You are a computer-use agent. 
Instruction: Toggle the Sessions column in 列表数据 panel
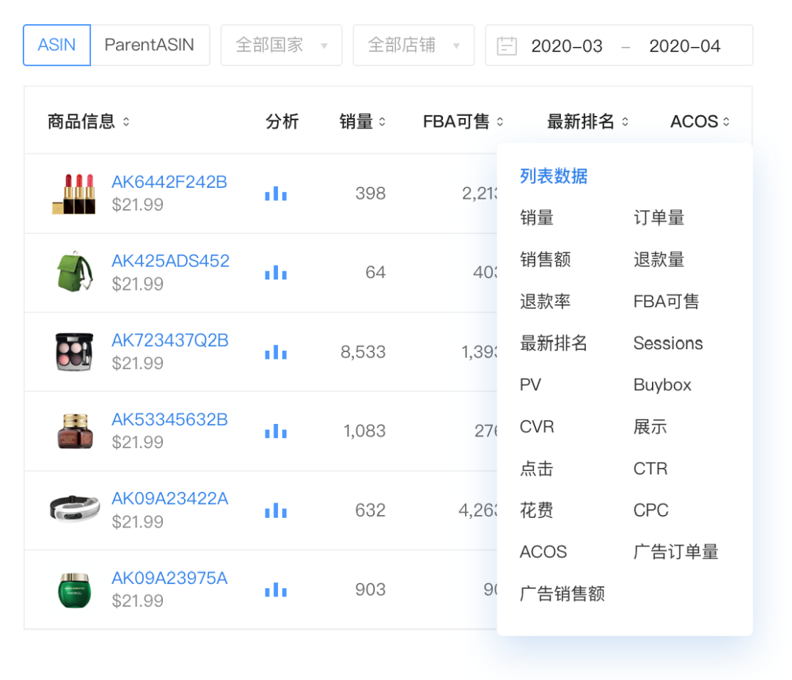pyautogui.click(x=668, y=343)
